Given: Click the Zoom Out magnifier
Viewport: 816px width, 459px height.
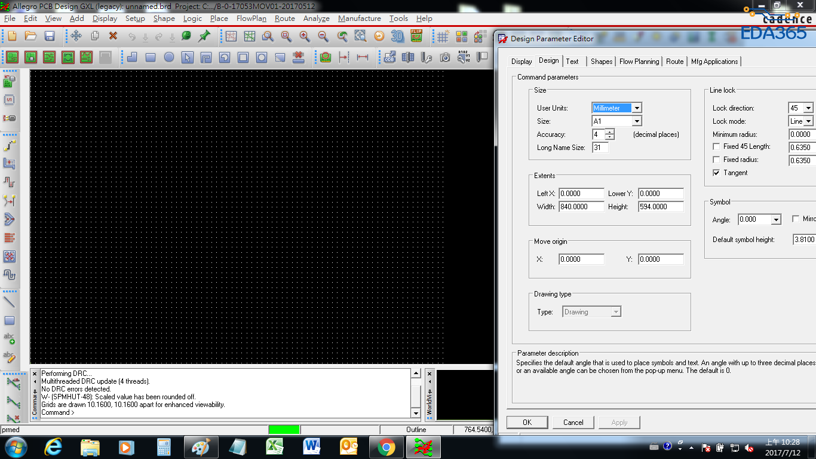Looking at the screenshot, I should coord(323,36).
